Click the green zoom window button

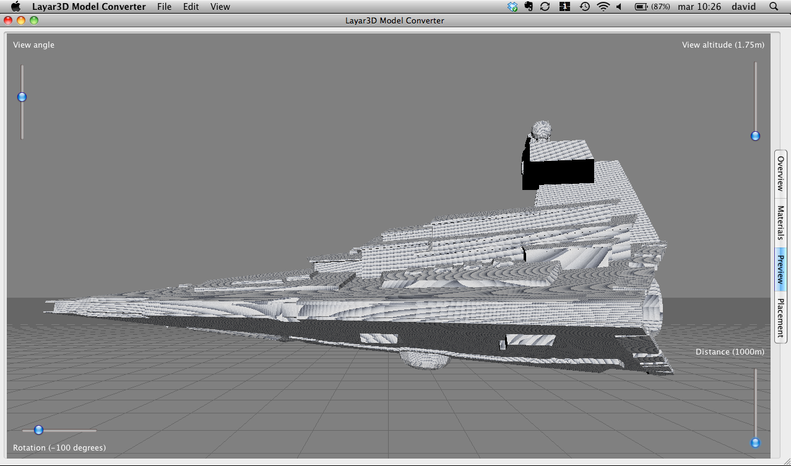(x=34, y=20)
